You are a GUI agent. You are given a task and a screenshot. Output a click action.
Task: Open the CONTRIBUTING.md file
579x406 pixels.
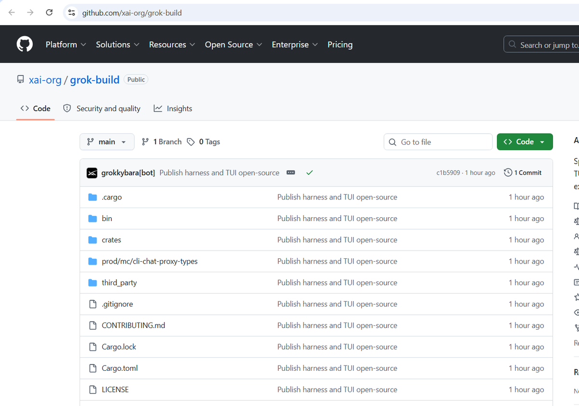[134, 325]
